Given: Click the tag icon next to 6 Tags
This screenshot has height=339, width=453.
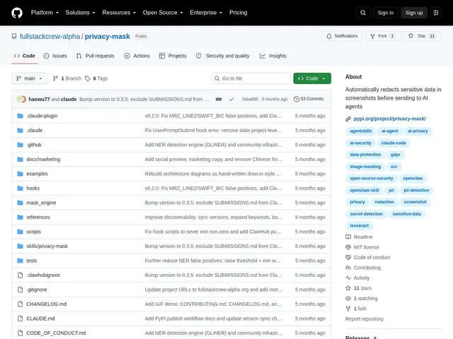Looking at the screenshot, I should 88,78.
